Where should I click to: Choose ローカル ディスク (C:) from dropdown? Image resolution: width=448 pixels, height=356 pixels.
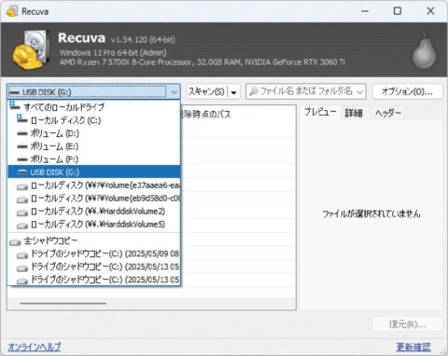93,120
